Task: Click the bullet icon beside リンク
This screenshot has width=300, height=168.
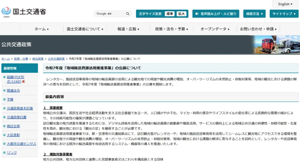Action: point(4,153)
